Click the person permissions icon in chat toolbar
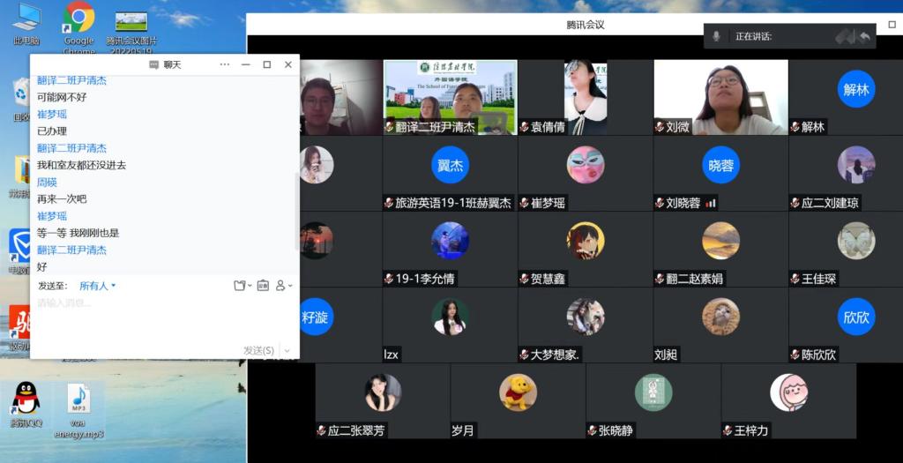This screenshot has width=903, height=463. point(282,286)
